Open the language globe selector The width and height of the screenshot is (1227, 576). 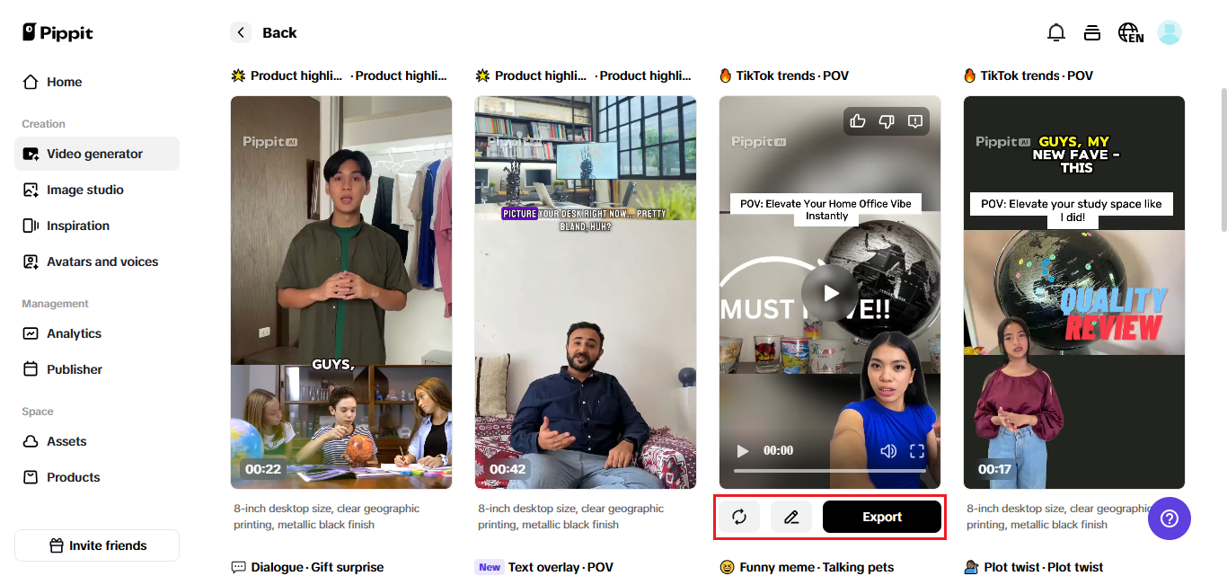click(1130, 33)
